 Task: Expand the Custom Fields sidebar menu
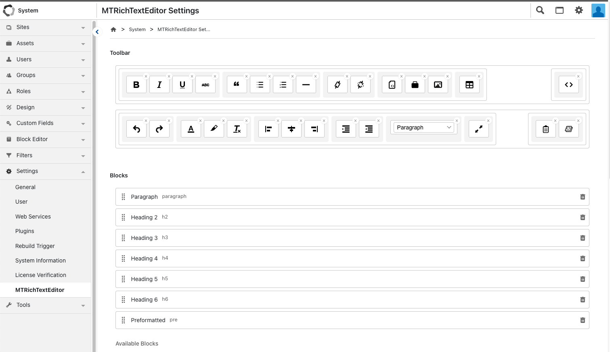[x=46, y=123]
